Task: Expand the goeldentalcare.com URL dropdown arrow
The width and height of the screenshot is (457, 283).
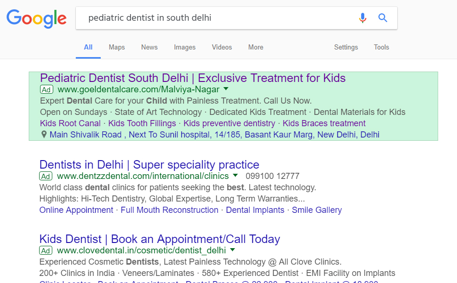Action: [226, 89]
